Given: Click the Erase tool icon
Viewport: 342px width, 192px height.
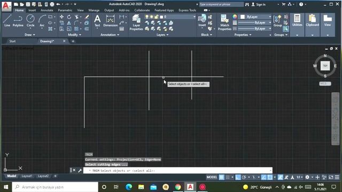Looking at the screenshot, I should pyautogui.click(x=87, y=17).
